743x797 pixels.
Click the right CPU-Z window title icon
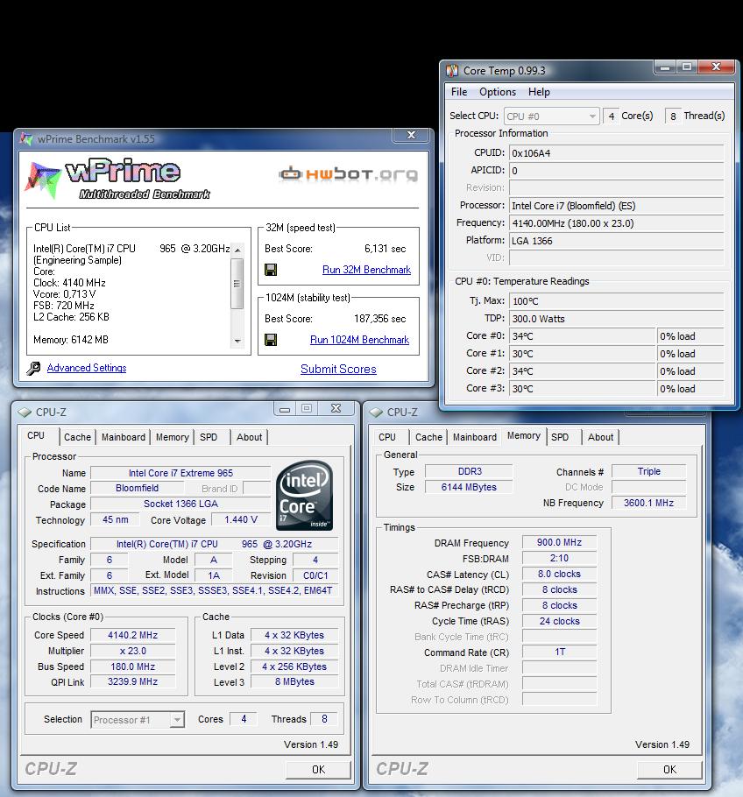377,413
